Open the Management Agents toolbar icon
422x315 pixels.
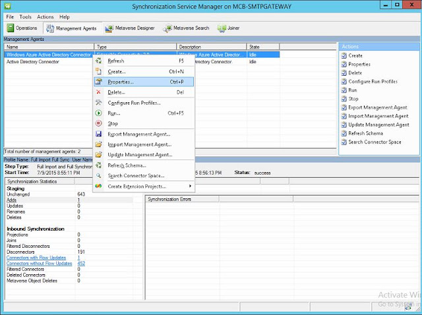[50, 28]
